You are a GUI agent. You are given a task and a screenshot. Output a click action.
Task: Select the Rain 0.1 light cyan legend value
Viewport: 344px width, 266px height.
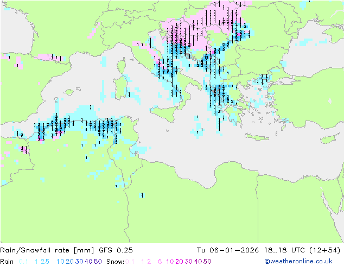(23, 262)
